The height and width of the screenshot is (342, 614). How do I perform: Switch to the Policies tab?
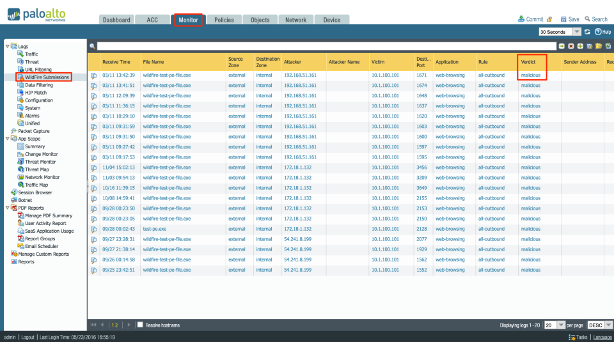coord(224,20)
